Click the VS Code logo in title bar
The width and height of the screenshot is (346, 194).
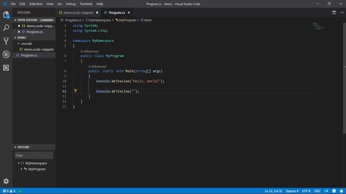[5, 4]
